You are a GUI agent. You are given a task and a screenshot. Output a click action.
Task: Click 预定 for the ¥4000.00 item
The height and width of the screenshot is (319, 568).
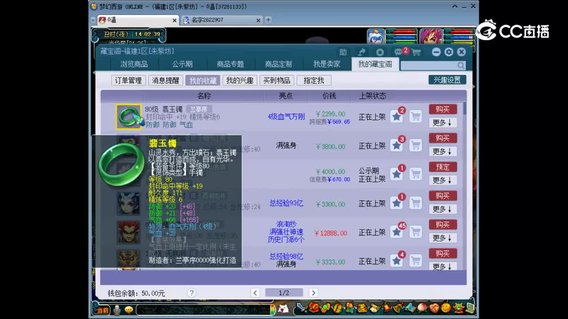443,167
